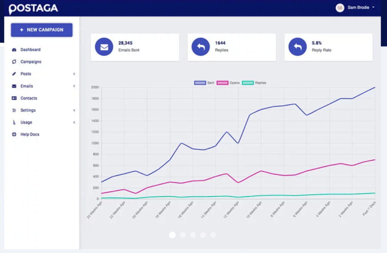Click the Reply Rate card label

pos(322,50)
